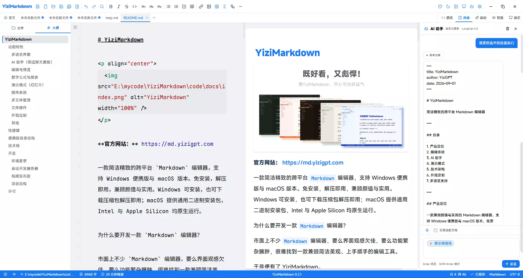This screenshot has height=278, width=523.
Task: Open the lightning skills icon
Action: [427, 230]
